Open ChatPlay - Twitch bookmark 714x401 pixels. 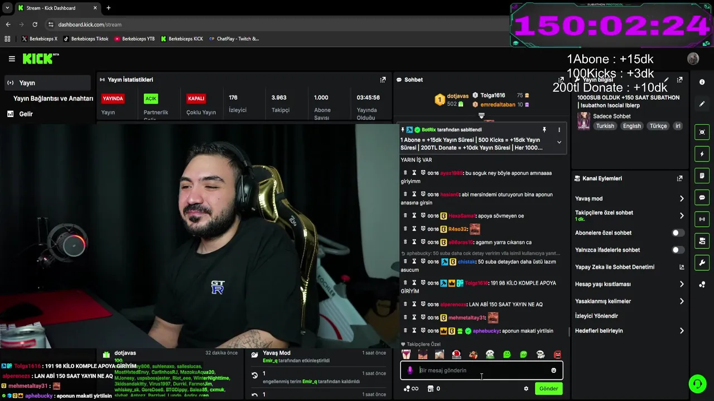coord(234,39)
